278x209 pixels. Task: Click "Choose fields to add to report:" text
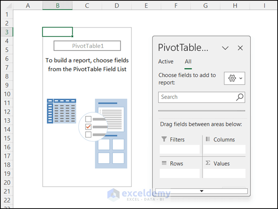coord(187,79)
